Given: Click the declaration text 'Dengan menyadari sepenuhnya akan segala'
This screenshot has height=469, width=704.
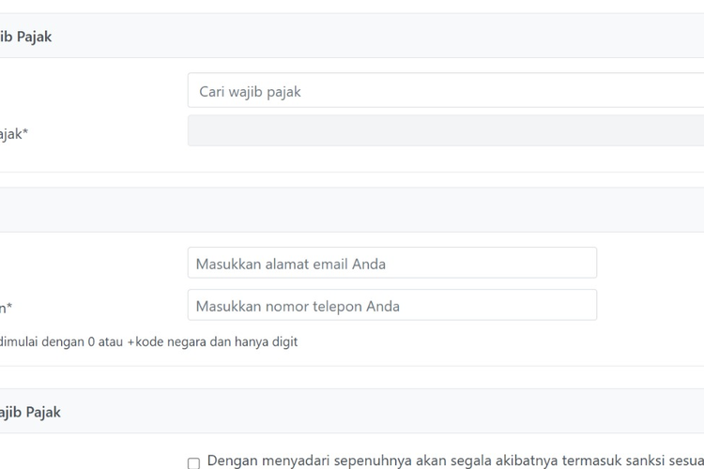Looking at the screenshot, I should [x=350, y=461].
